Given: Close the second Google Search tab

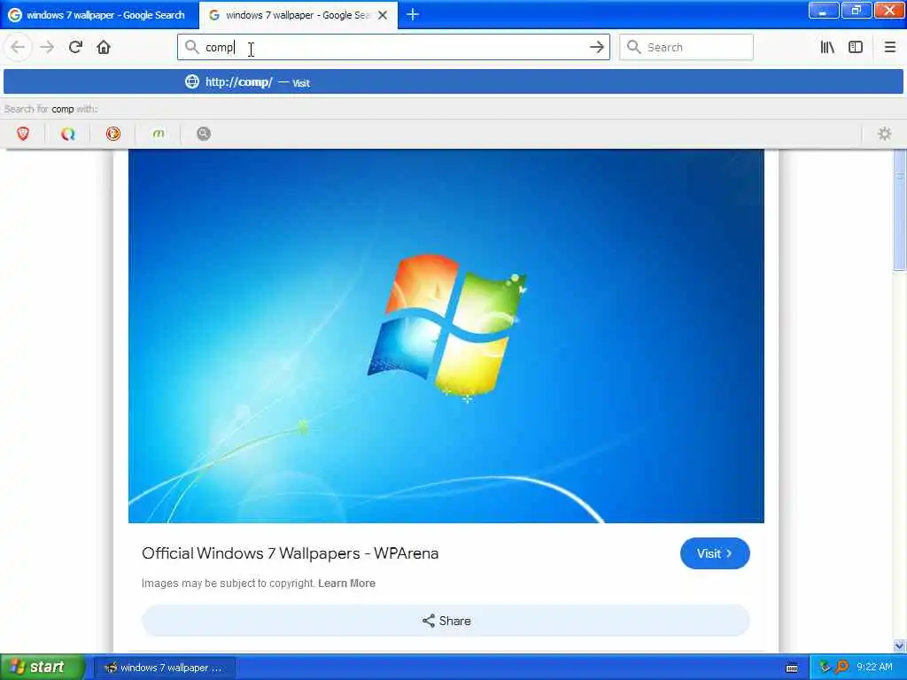Looking at the screenshot, I should (383, 15).
